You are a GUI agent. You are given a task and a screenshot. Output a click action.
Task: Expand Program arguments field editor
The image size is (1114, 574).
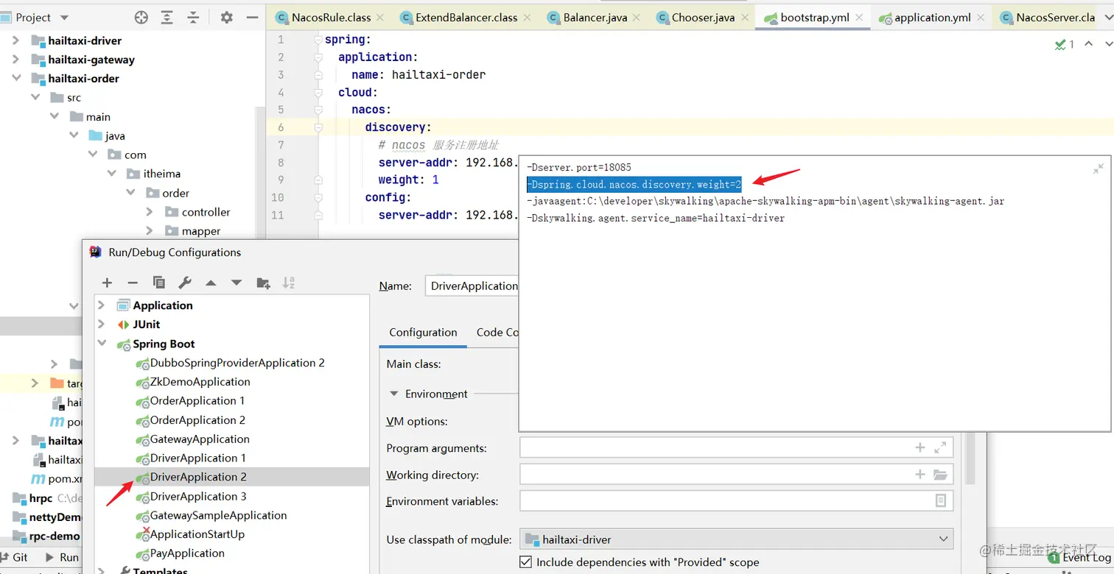point(940,447)
